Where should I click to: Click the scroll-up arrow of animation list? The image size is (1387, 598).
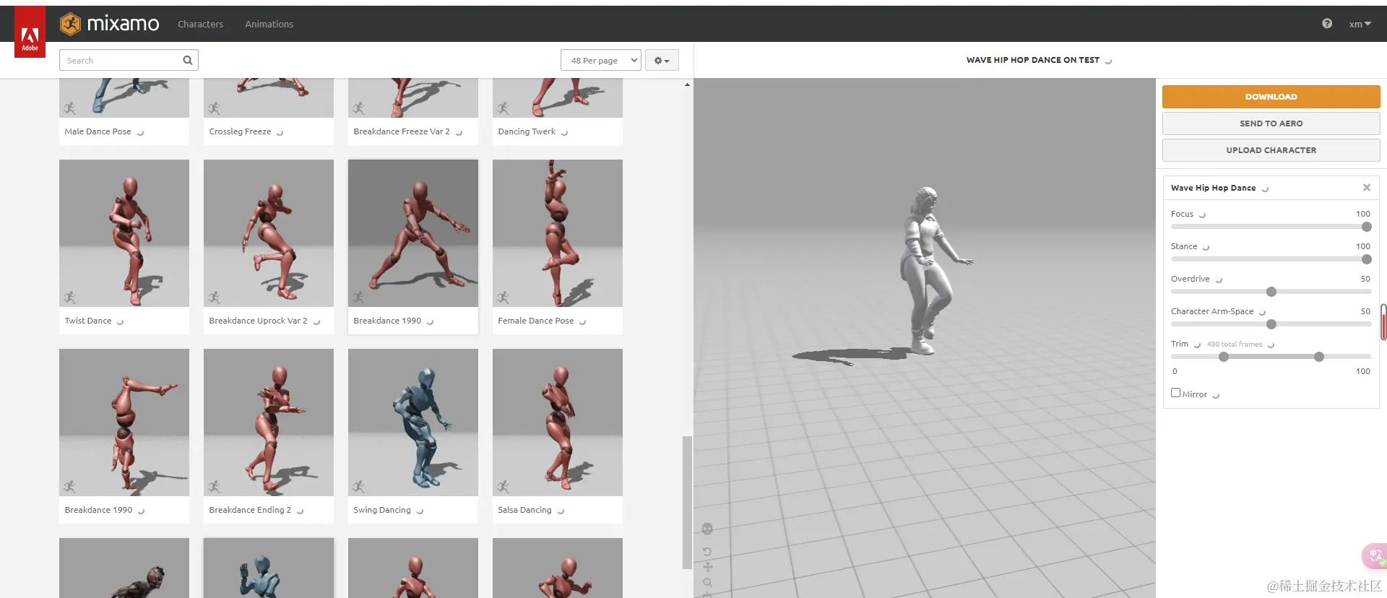click(687, 84)
